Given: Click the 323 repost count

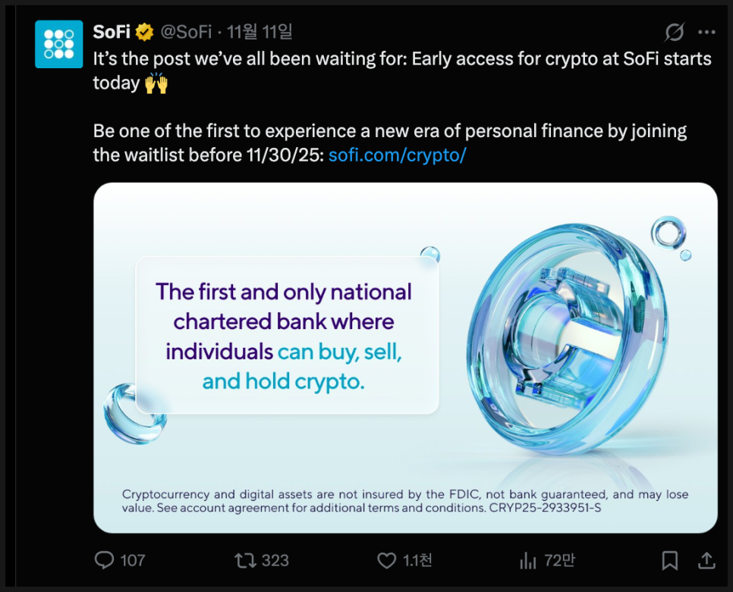Looking at the screenshot, I should [275, 560].
